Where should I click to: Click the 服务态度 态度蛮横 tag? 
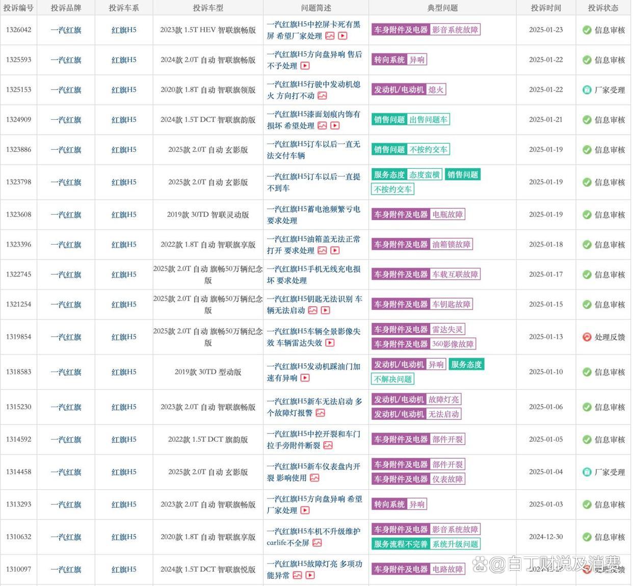pyautogui.click(x=407, y=175)
